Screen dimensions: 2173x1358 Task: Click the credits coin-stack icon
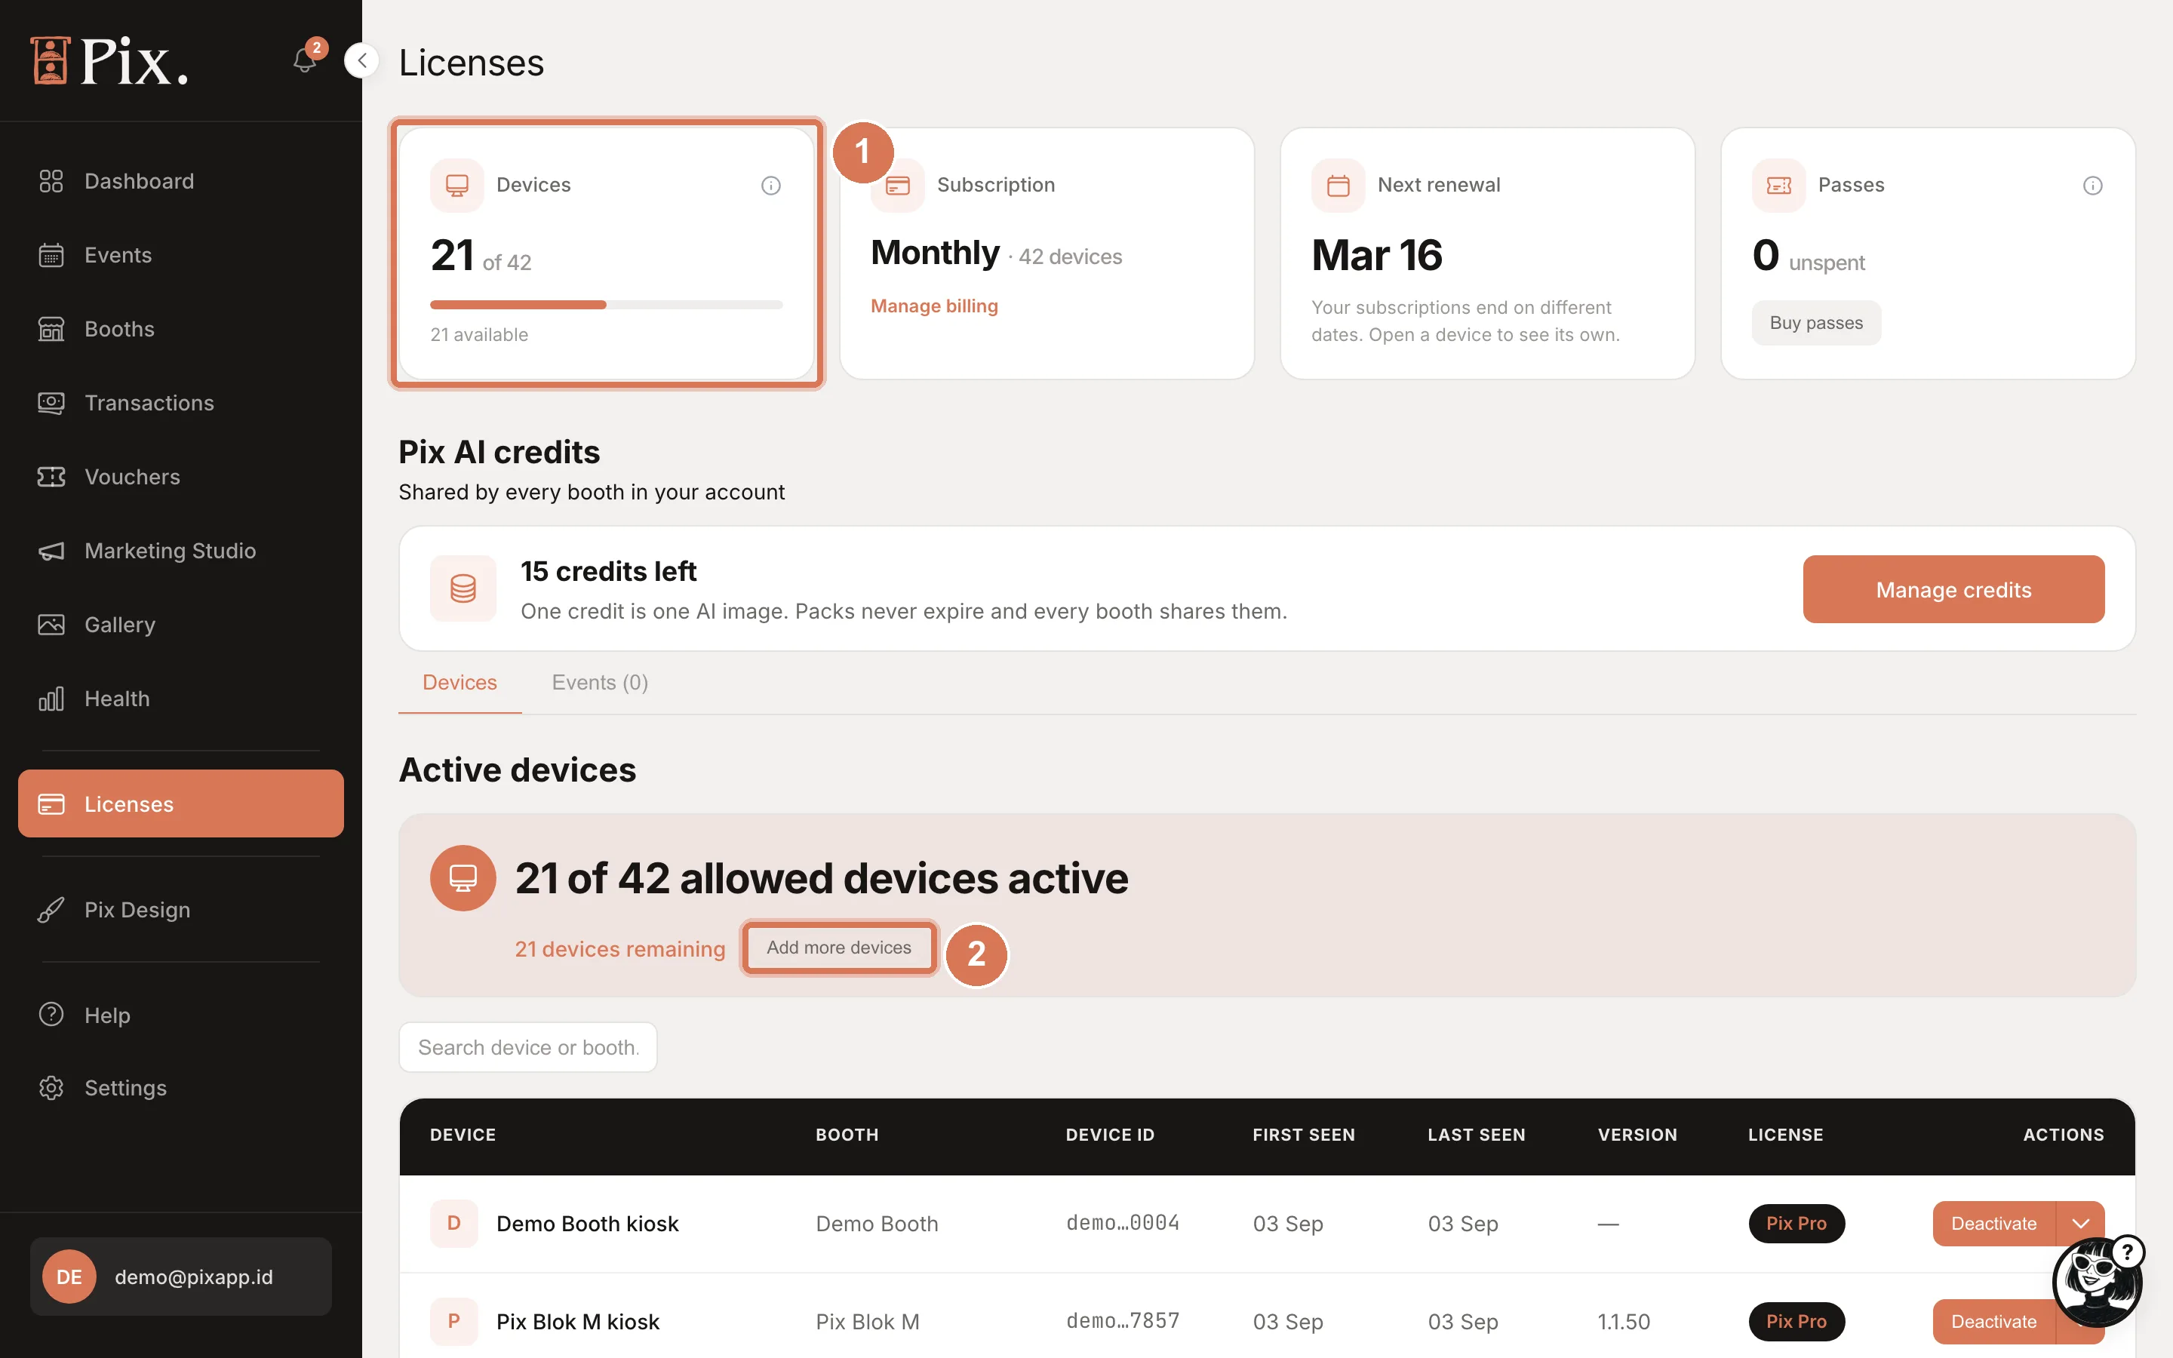(463, 589)
